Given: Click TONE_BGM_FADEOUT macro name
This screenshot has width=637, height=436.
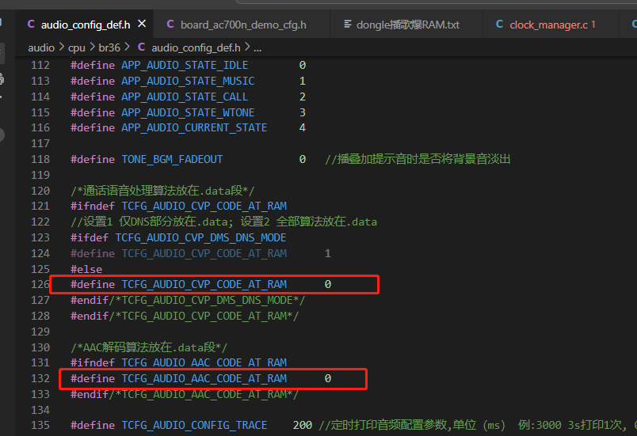Looking at the screenshot, I should (172, 159).
